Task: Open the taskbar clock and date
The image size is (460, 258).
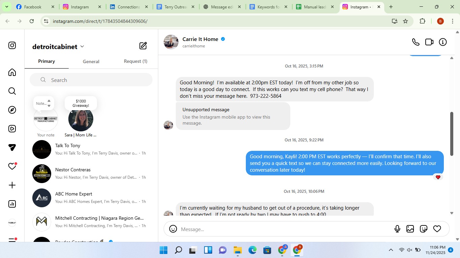Action: 435,250
